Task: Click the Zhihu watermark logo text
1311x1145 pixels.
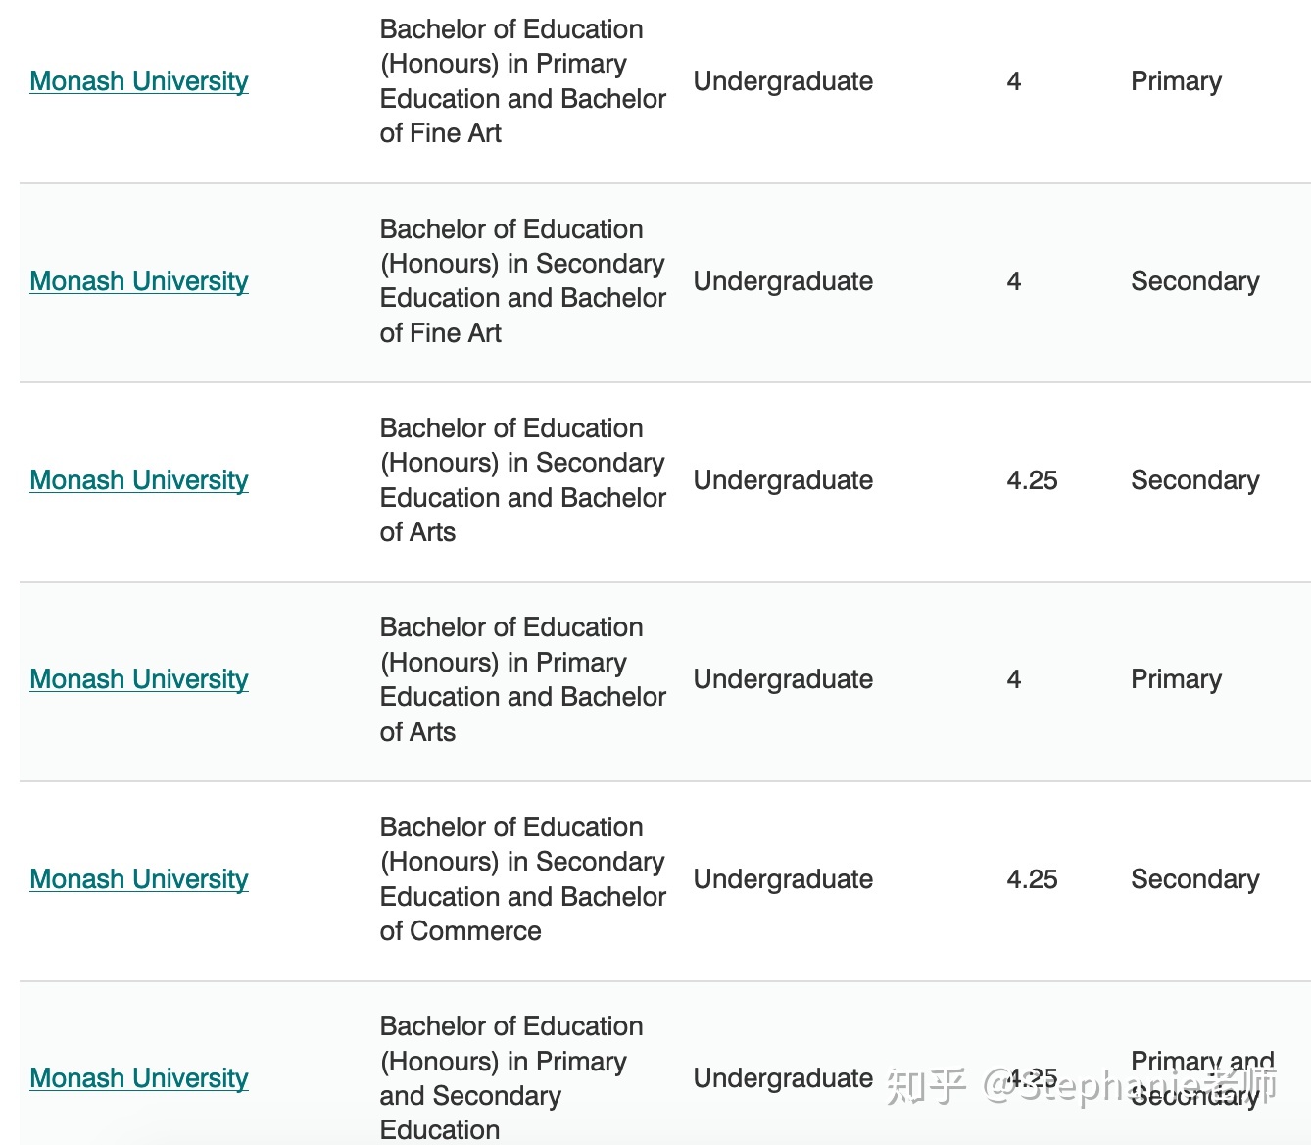Action: point(926,1086)
